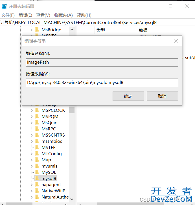Click the MsRPC folder icon
This screenshot has width=195, height=205.
click(x=37, y=129)
